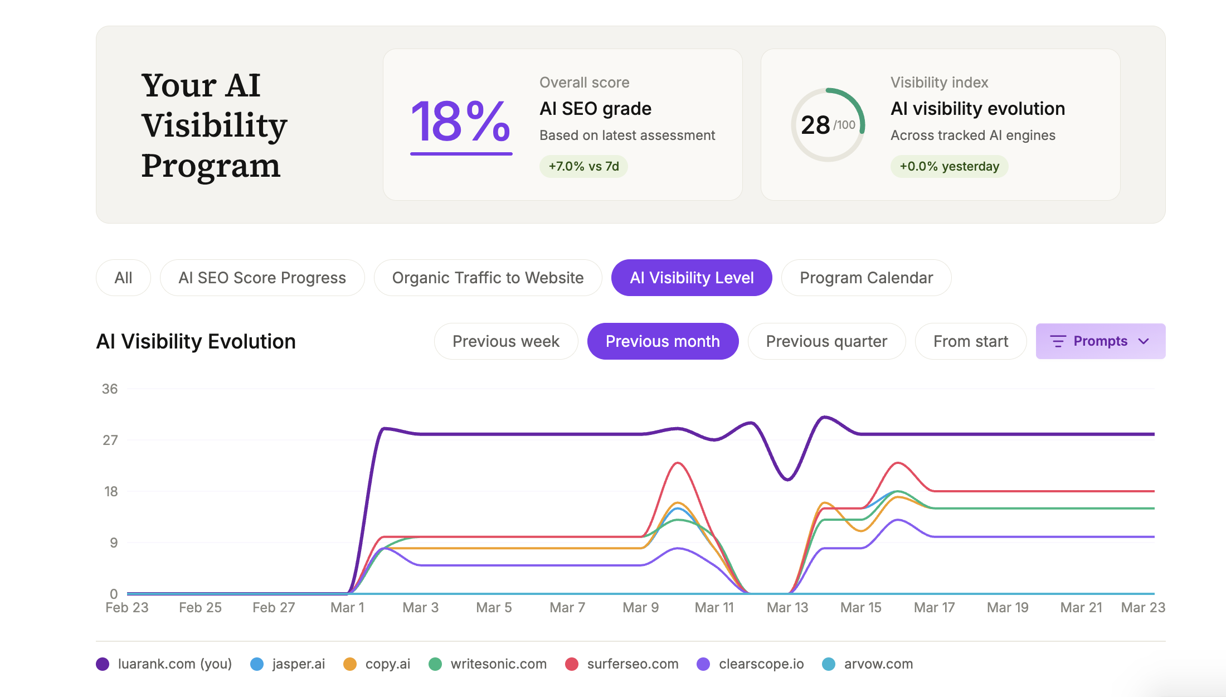The height and width of the screenshot is (697, 1226).
Task: Click the arvow.com legend dot
Action: [828, 664]
